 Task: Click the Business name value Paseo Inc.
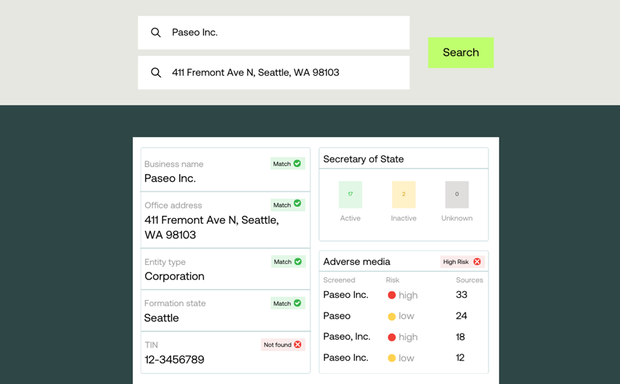[x=170, y=178]
